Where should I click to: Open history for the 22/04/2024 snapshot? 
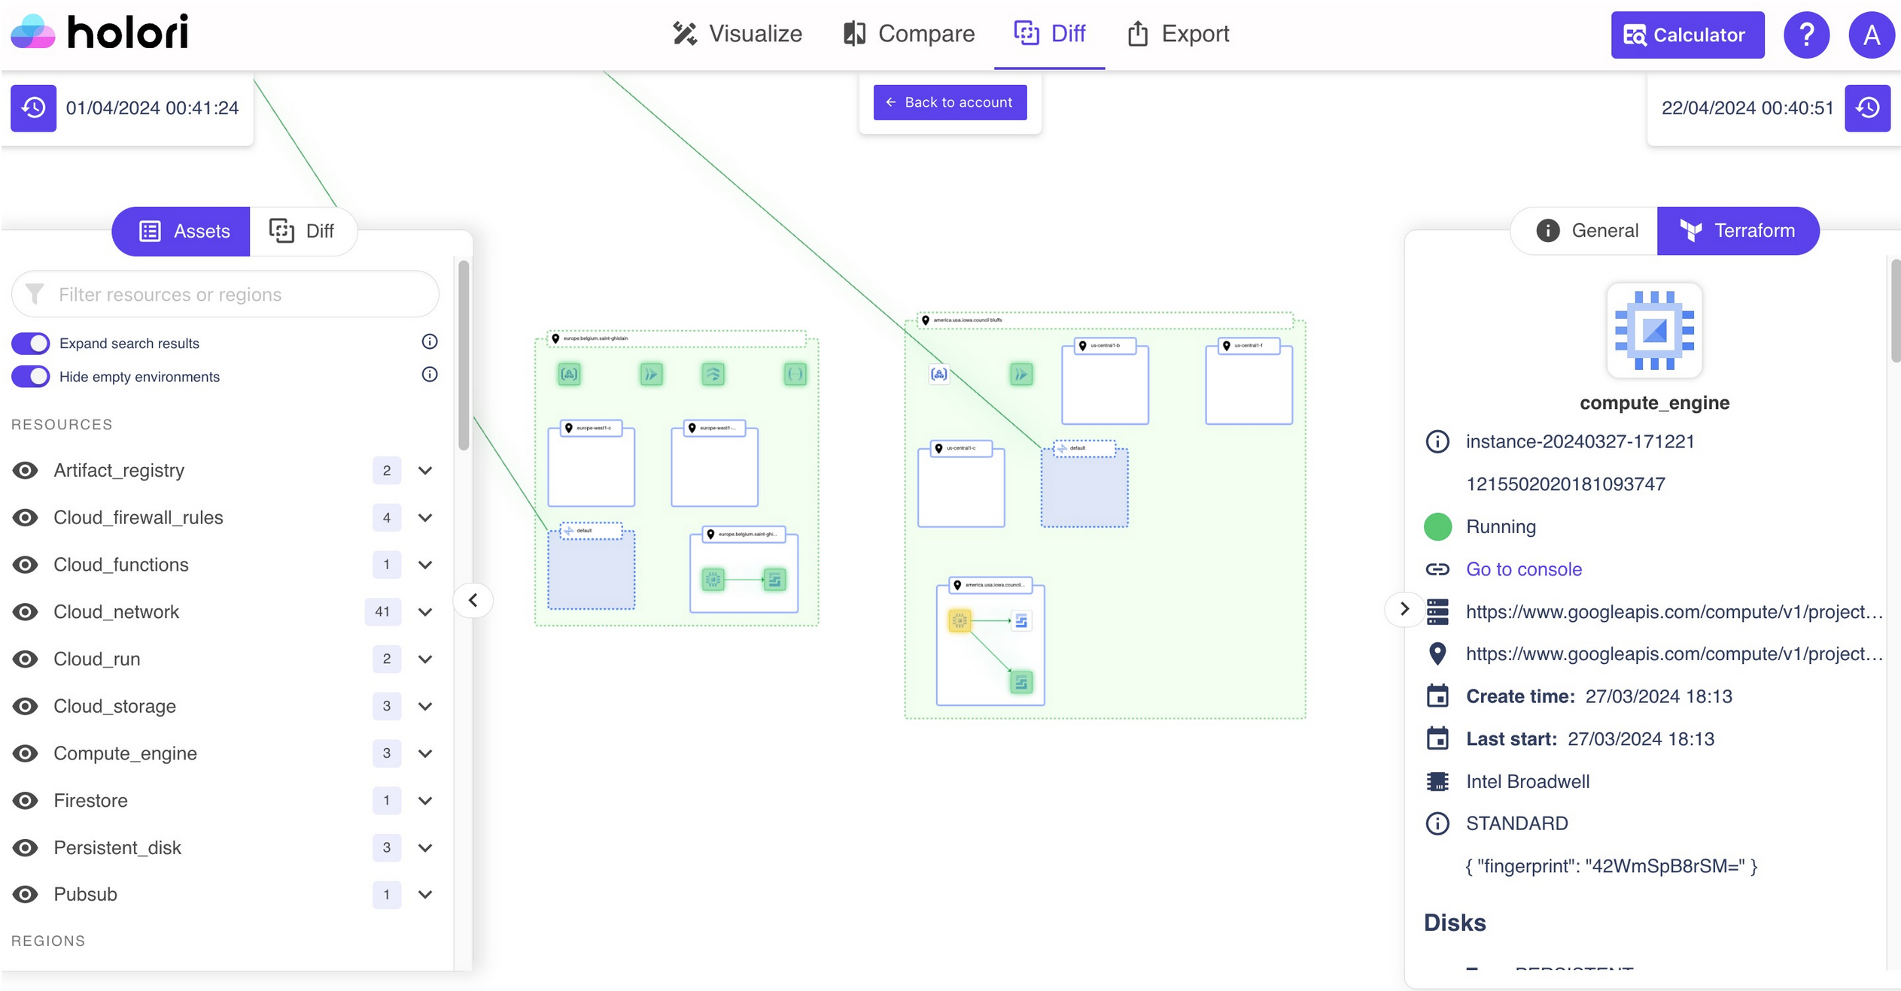tap(1867, 108)
